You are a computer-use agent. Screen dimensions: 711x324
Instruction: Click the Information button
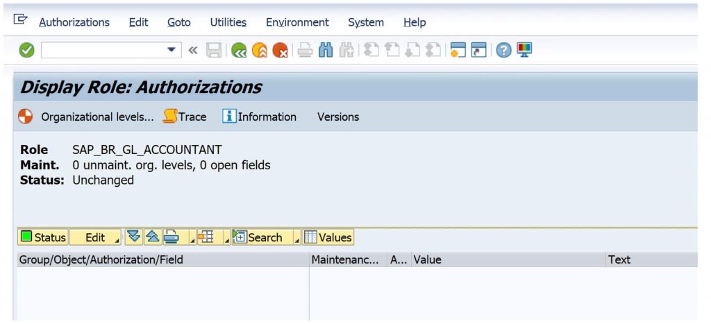pos(260,117)
